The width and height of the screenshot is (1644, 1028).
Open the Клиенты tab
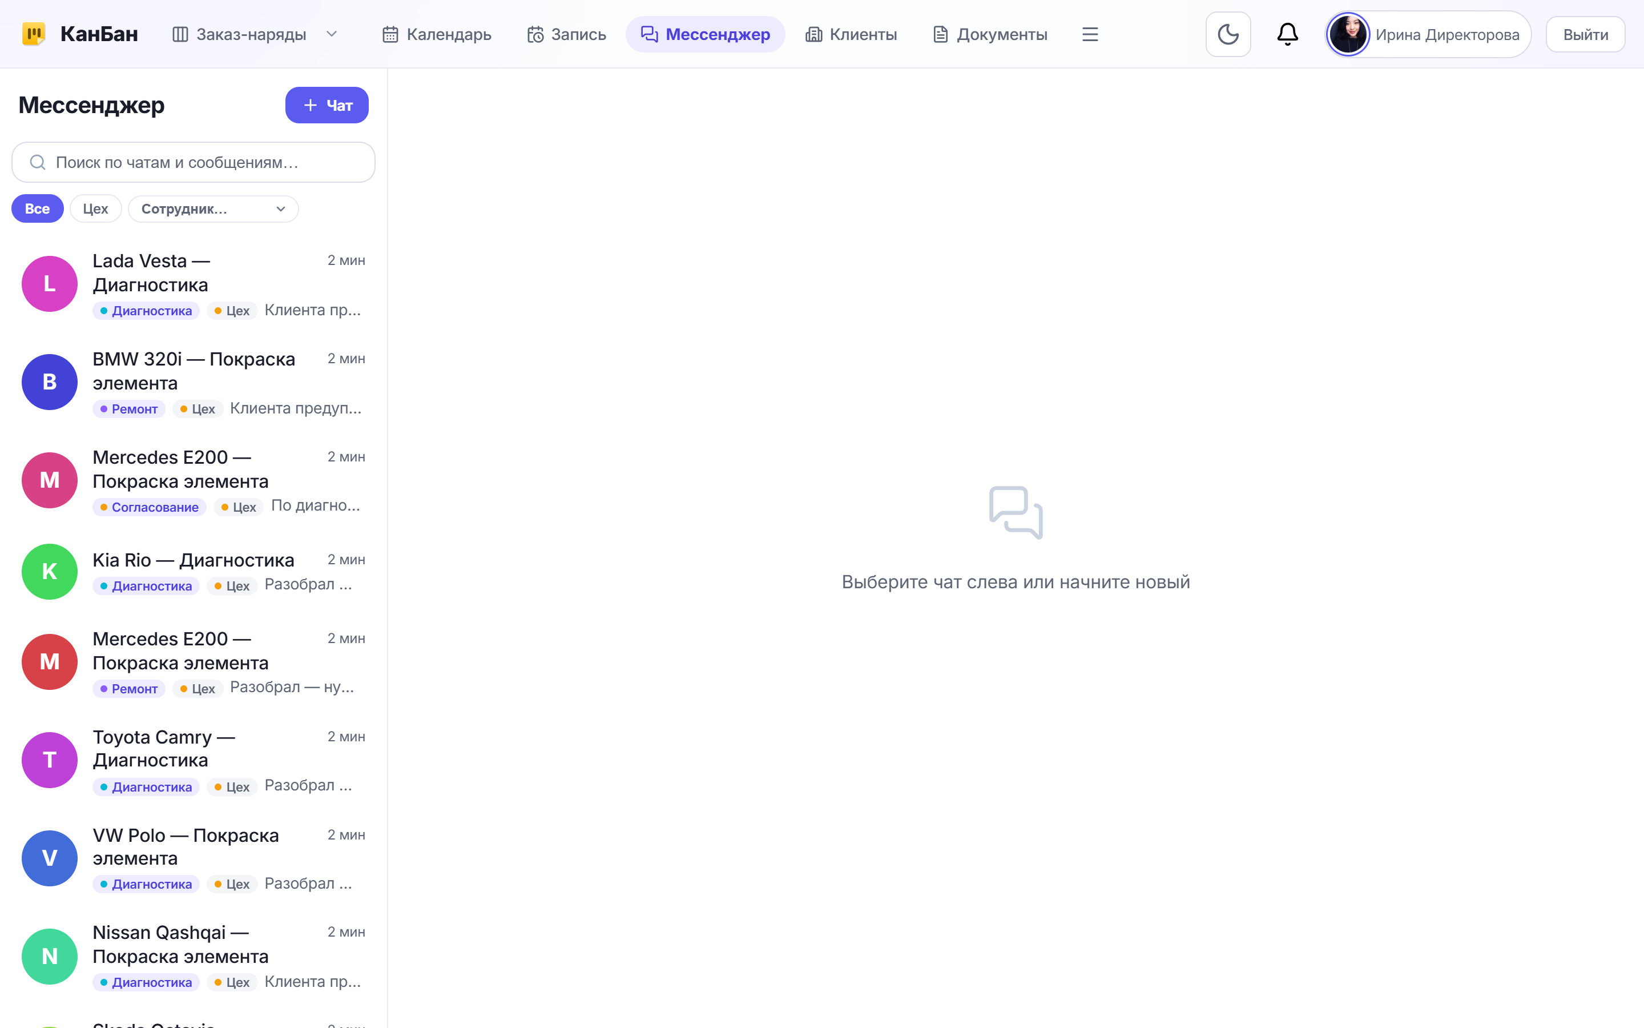[x=851, y=34]
